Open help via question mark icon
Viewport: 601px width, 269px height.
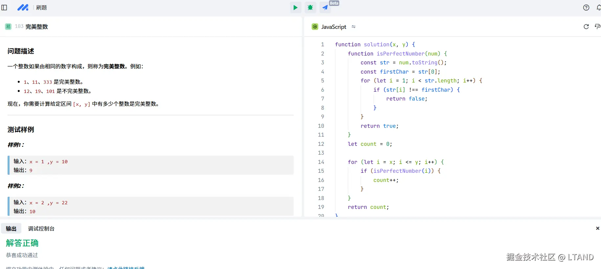586,8
